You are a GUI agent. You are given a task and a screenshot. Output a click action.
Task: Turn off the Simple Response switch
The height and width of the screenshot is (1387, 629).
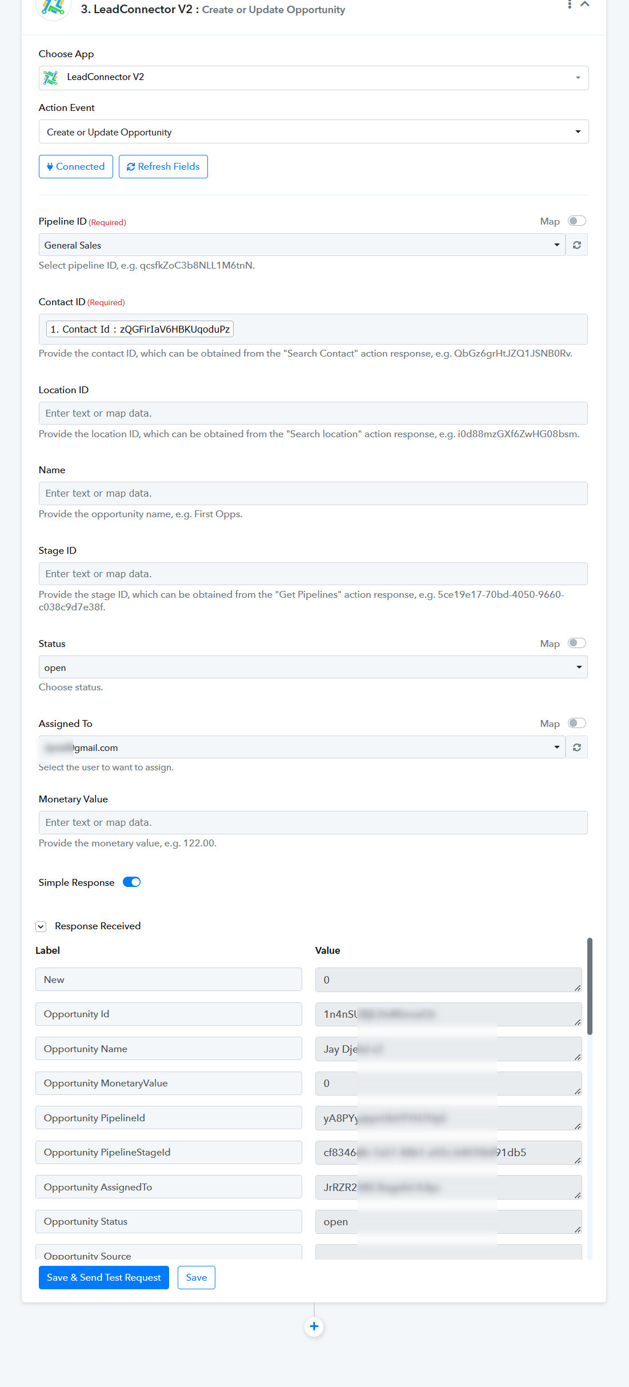[132, 882]
